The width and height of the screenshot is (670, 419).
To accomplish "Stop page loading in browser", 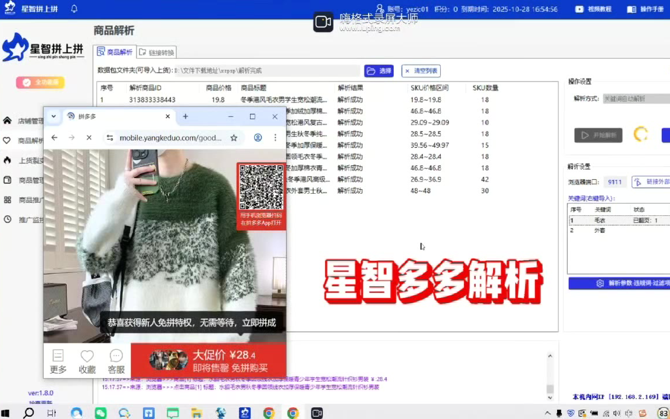I will click(88, 138).
